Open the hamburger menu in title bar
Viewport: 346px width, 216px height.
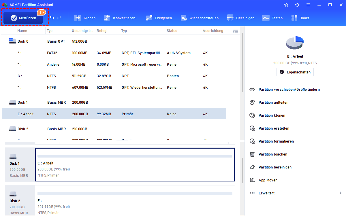308,5
